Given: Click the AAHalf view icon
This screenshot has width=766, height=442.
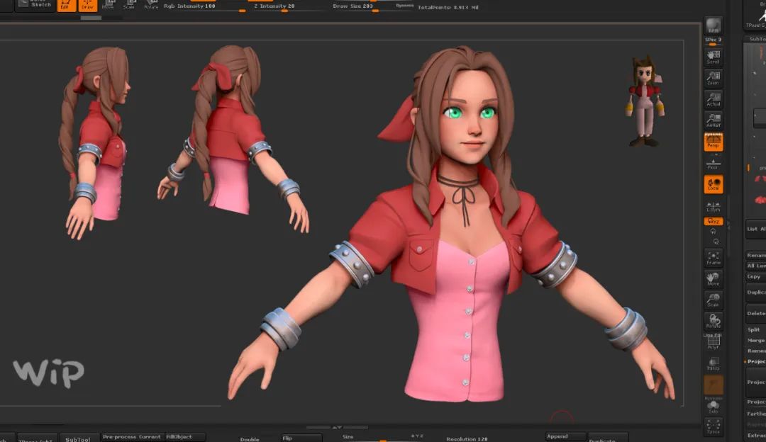Looking at the screenshot, I should 714,120.
